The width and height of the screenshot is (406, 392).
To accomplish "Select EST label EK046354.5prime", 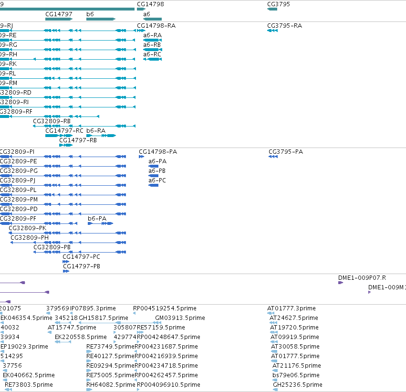I will [x=26, y=318].
